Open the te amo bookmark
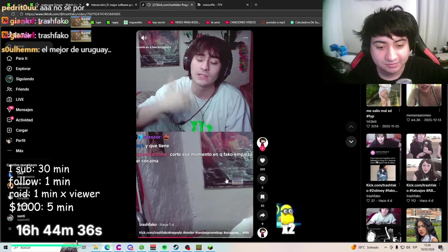This screenshot has width=448, height=252. [x=213, y=22]
